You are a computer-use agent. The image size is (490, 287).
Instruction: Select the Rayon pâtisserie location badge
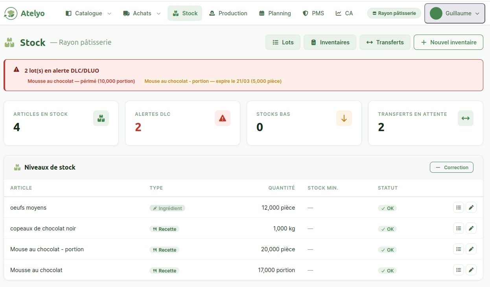tap(394, 13)
